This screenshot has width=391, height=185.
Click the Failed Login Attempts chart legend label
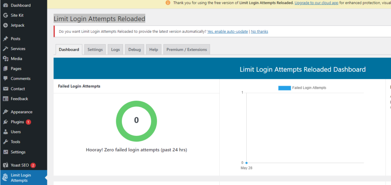point(309,88)
